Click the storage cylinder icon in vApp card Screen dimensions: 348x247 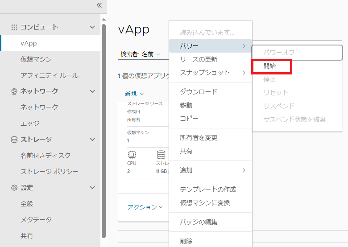pyautogui.click(x=161, y=155)
